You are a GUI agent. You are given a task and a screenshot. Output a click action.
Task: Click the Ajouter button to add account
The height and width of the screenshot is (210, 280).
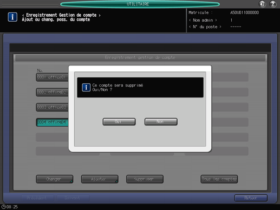pos(100,179)
